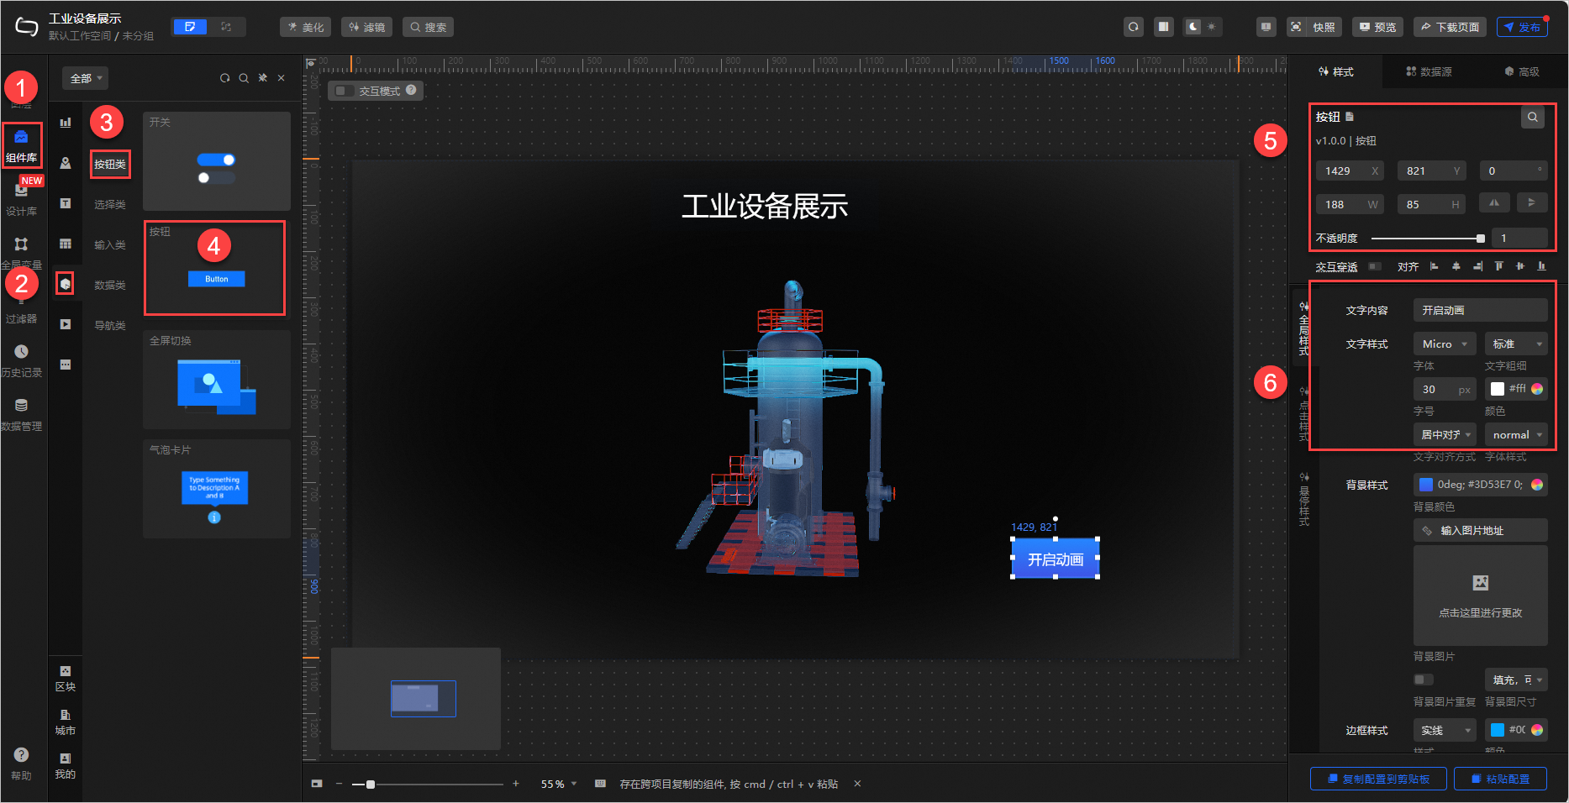1569x803 pixels.
Task: Switch to the edit mode icon
Action: (190, 27)
